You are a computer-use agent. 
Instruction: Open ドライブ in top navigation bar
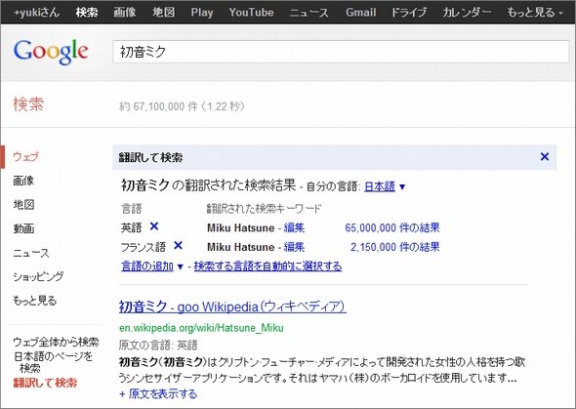click(408, 13)
